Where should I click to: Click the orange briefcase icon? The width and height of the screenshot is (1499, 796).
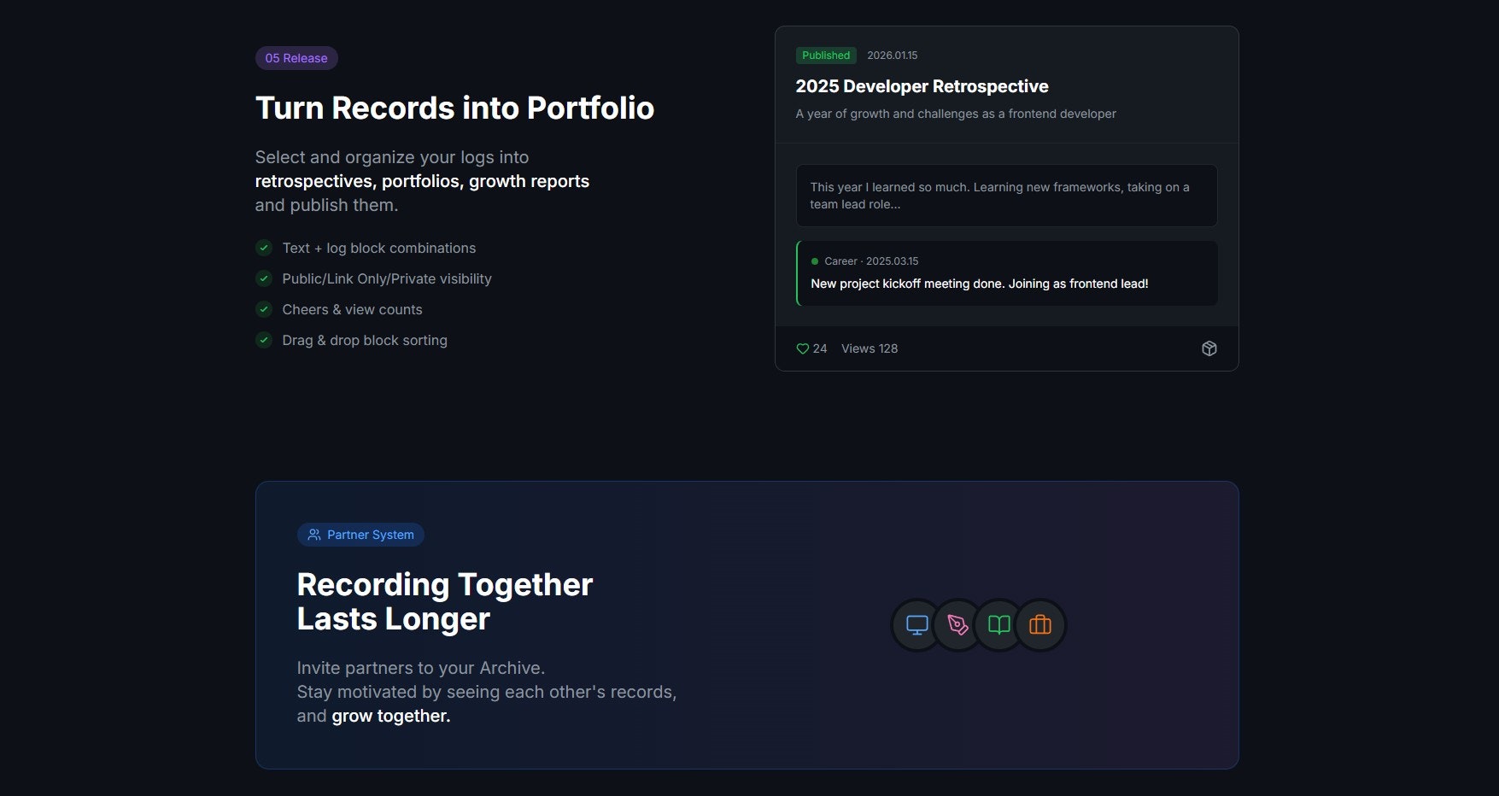pyautogui.click(x=1039, y=624)
